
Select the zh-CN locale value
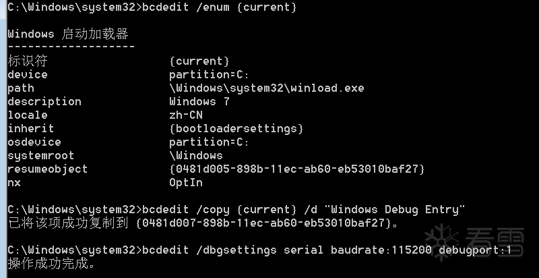[186, 115]
